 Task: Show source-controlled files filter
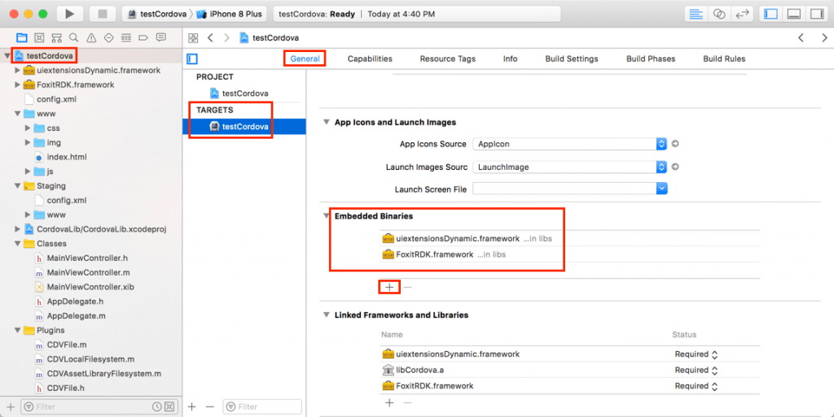[169, 407]
